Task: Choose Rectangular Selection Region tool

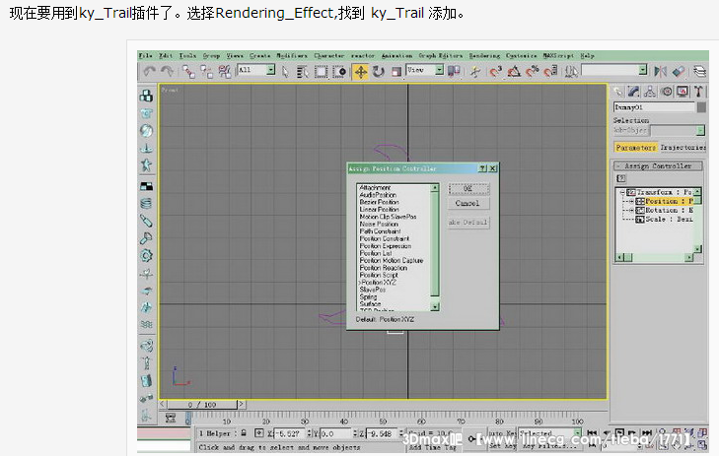Action: click(x=321, y=72)
